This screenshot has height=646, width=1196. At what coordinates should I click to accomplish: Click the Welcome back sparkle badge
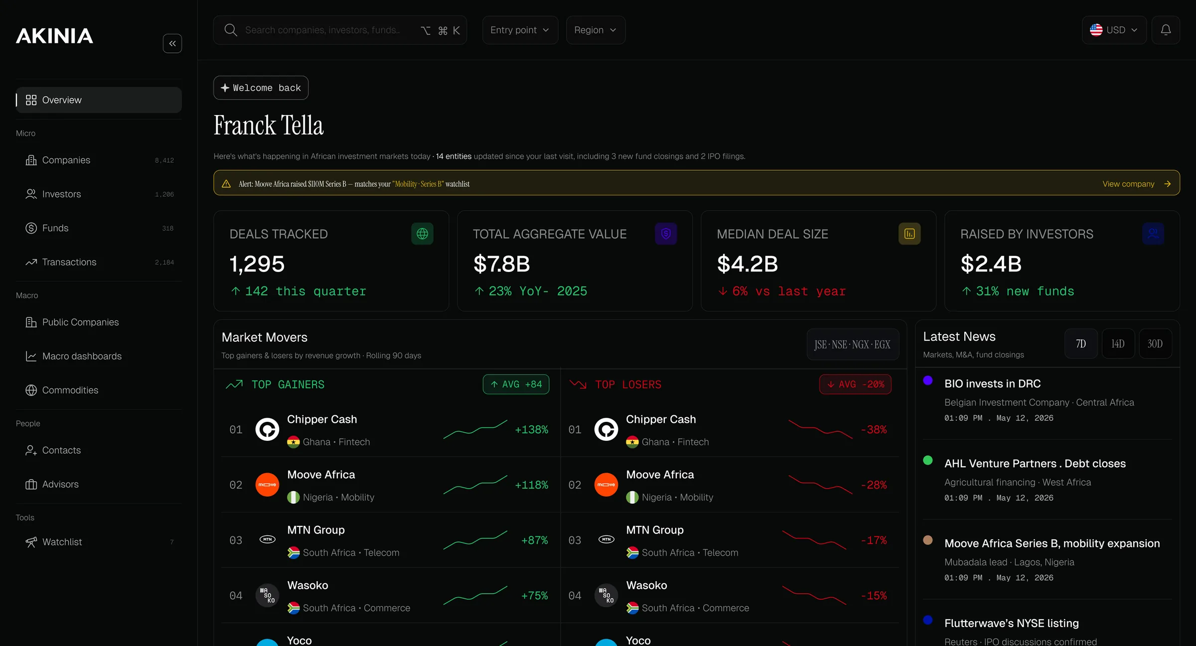pyautogui.click(x=261, y=88)
